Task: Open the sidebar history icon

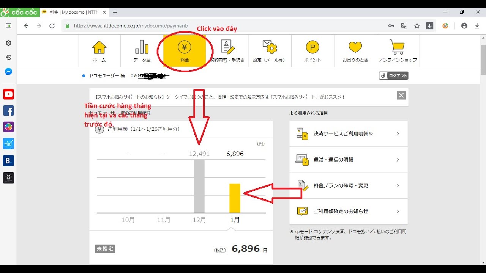Action: [x=8, y=57]
